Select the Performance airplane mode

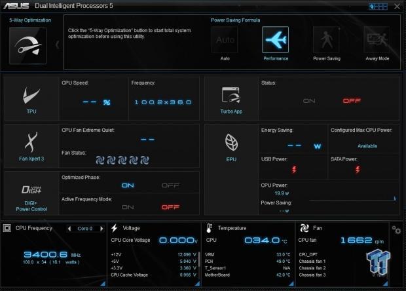pos(275,39)
